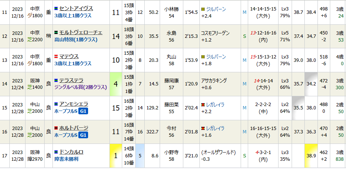This screenshot has width=346, height=169.
Task: Click the S pace marker in row 12
Action: point(244,36)
